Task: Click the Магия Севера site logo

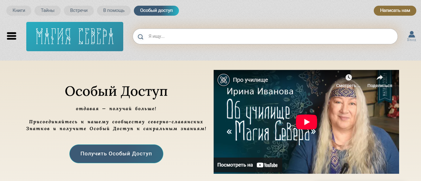Action: click(x=75, y=36)
